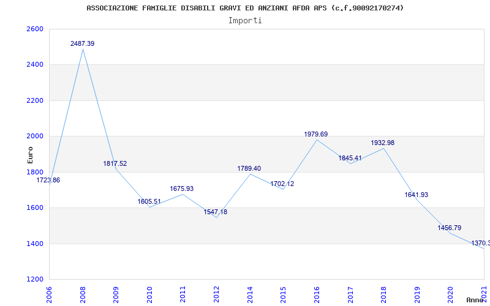Click the 1932.98 data label
The image size is (490, 306).
tap(382, 143)
